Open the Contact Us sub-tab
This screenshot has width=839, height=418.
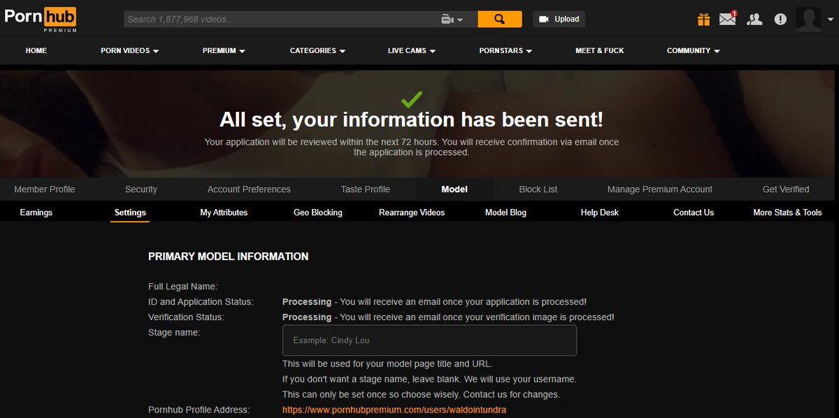[x=694, y=212]
